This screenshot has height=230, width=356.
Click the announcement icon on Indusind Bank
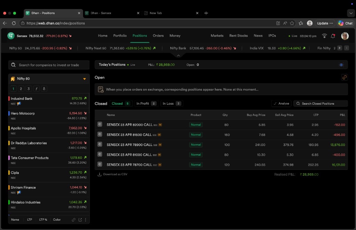pos(19,104)
